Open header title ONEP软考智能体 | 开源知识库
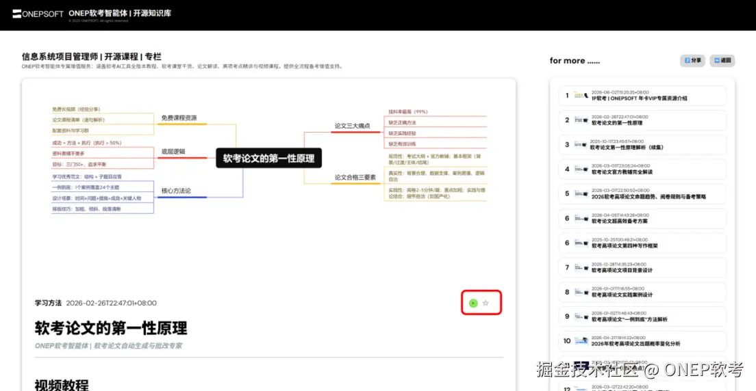The width and height of the screenshot is (756, 391). tap(120, 13)
